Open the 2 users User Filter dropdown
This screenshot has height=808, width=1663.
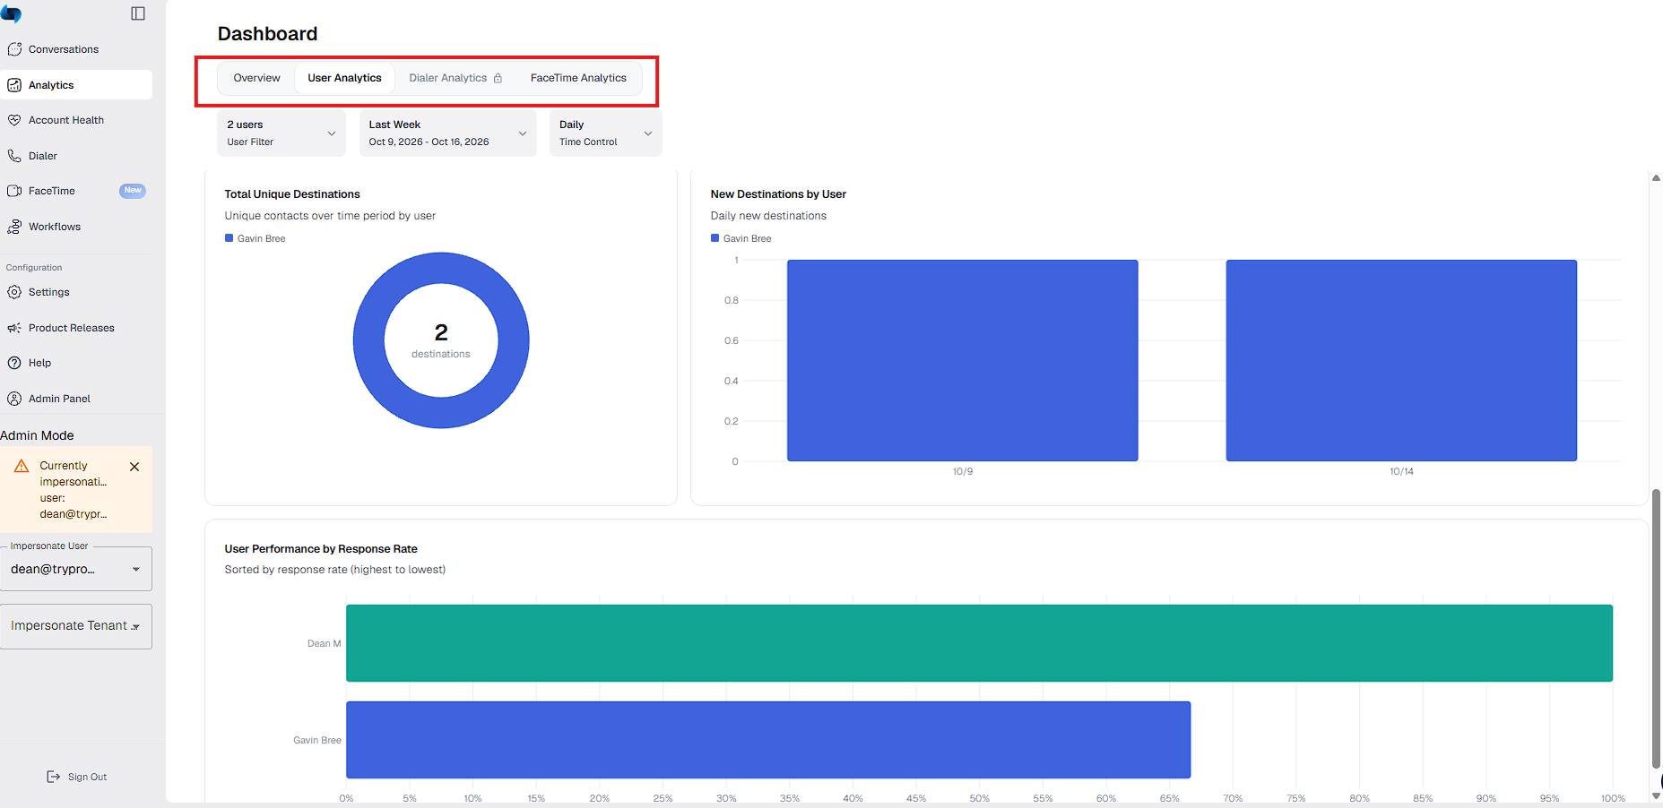(x=281, y=133)
